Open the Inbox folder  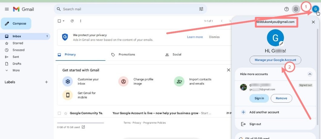tap(25, 36)
